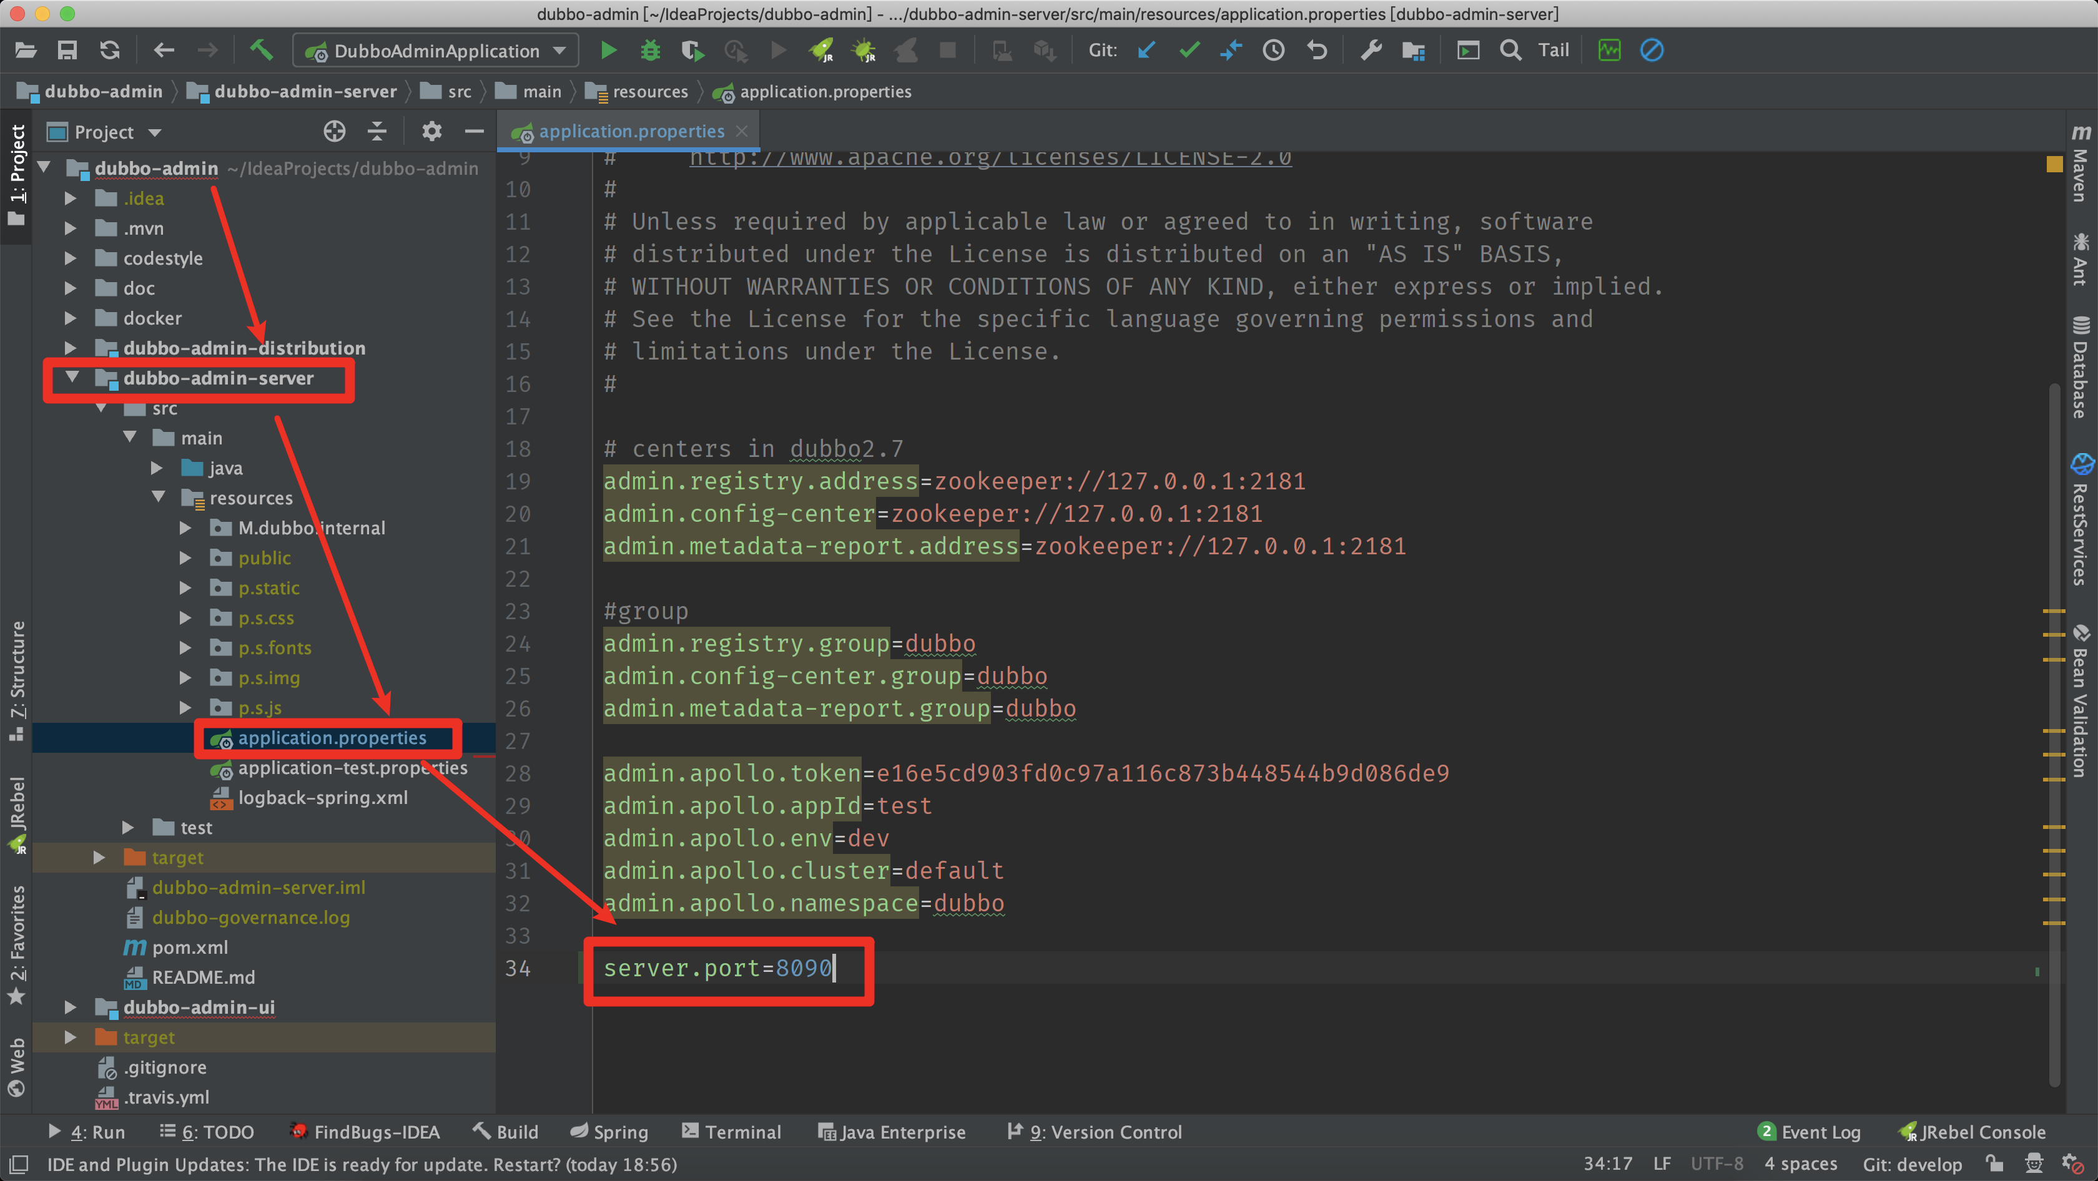Show Git history clock icon
This screenshot has width=2098, height=1181.
coord(1274,51)
